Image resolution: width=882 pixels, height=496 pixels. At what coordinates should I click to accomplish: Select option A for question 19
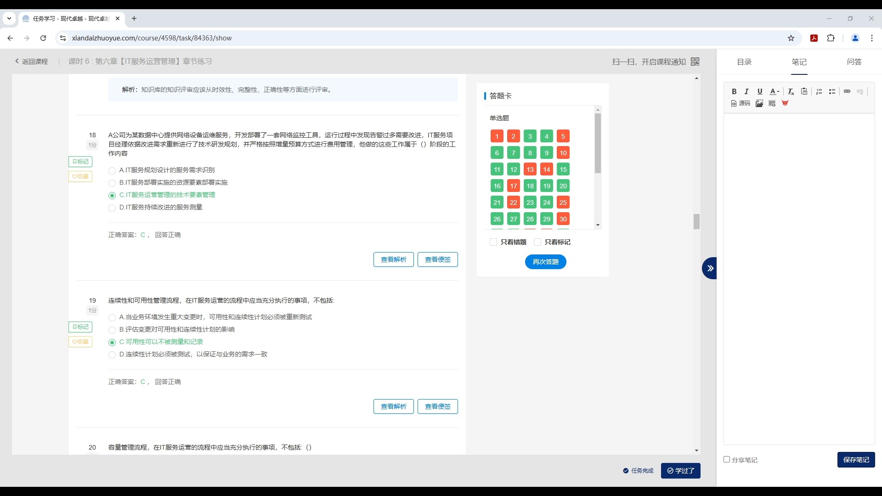pyautogui.click(x=112, y=317)
